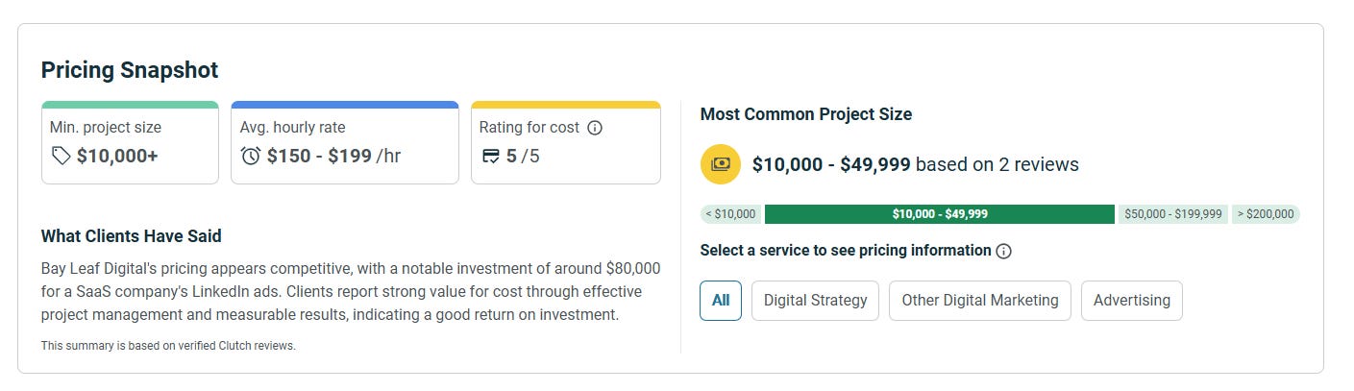Viewport: 1354px width, 391px height.
Task: Click the What Clients Have Said heading
Action: pyautogui.click(x=132, y=236)
